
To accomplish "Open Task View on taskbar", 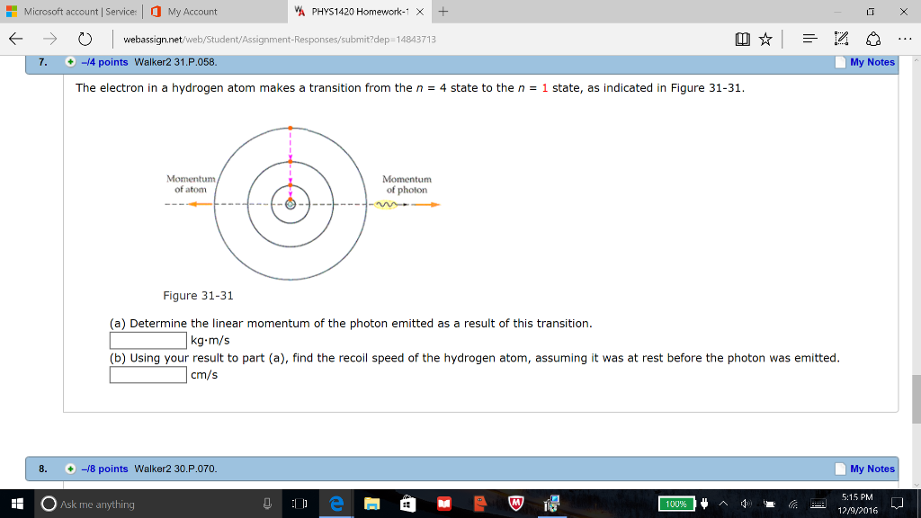I will click(300, 504).
